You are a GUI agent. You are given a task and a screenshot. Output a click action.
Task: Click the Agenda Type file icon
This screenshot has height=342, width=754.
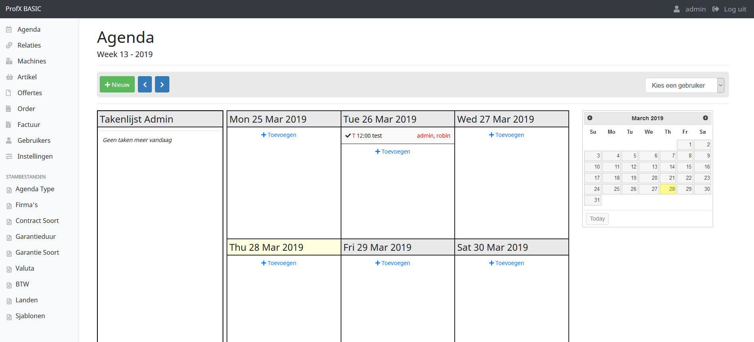tap(9, 190)
